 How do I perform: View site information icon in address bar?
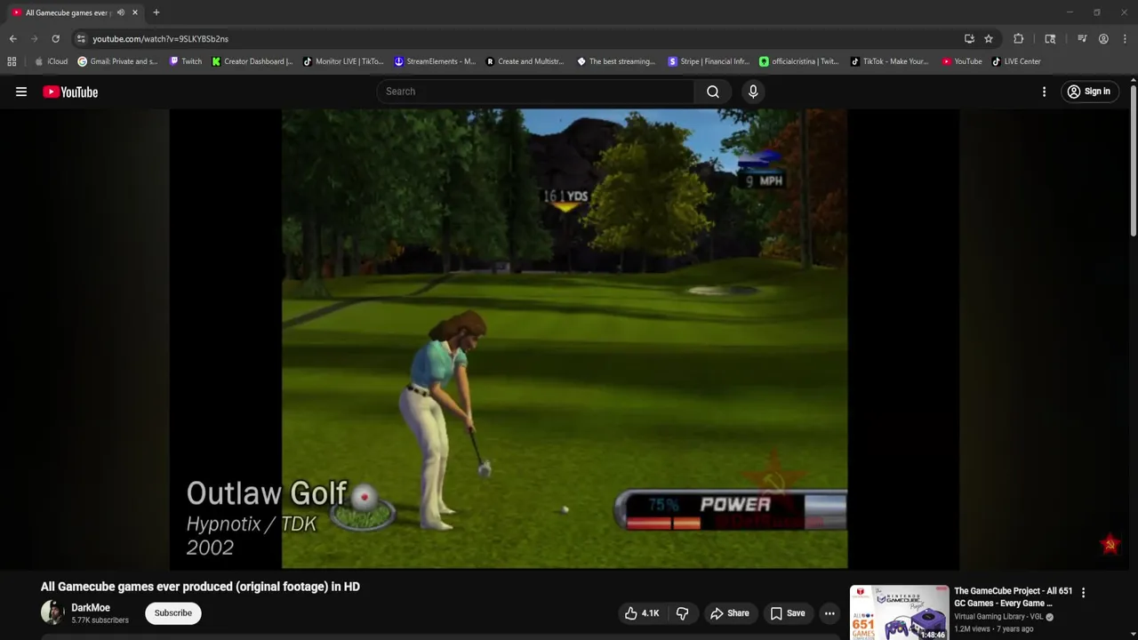pyautogui.click(x=81, y=39)
